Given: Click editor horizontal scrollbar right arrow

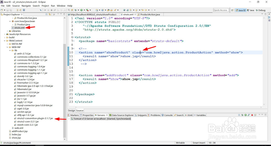Looking at the screenshot, I should point(261,107).
